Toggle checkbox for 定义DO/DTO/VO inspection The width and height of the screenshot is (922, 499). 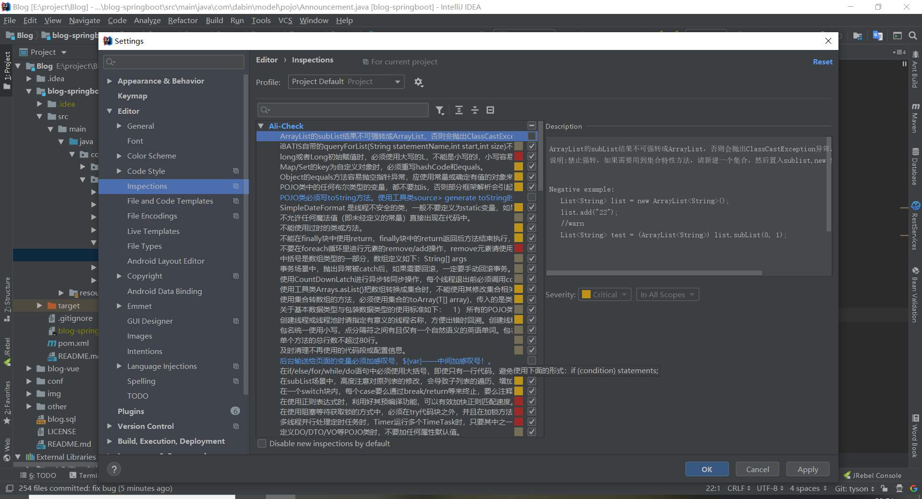(532, 432)
